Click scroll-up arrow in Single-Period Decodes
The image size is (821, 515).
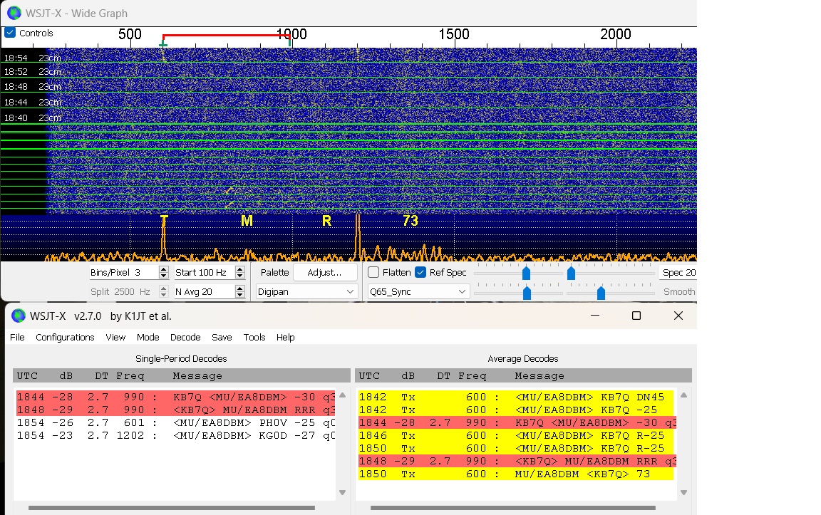(x=342, y=395)
